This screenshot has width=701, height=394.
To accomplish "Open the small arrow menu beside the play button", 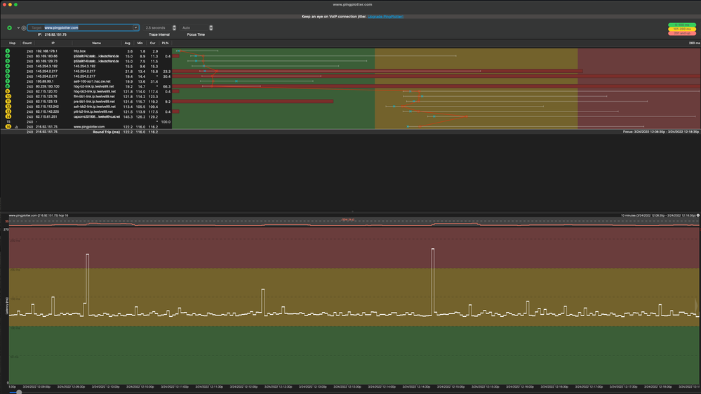I will [18, 28].
